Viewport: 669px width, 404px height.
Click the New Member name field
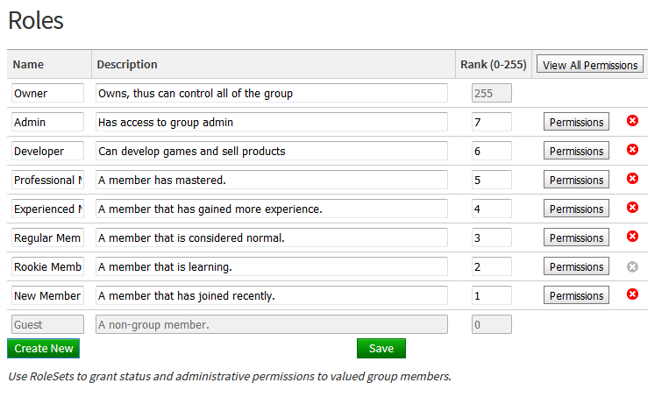coord(47,295)
